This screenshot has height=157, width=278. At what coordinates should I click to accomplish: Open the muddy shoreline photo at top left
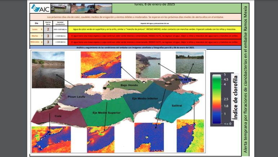click(48, 70)
